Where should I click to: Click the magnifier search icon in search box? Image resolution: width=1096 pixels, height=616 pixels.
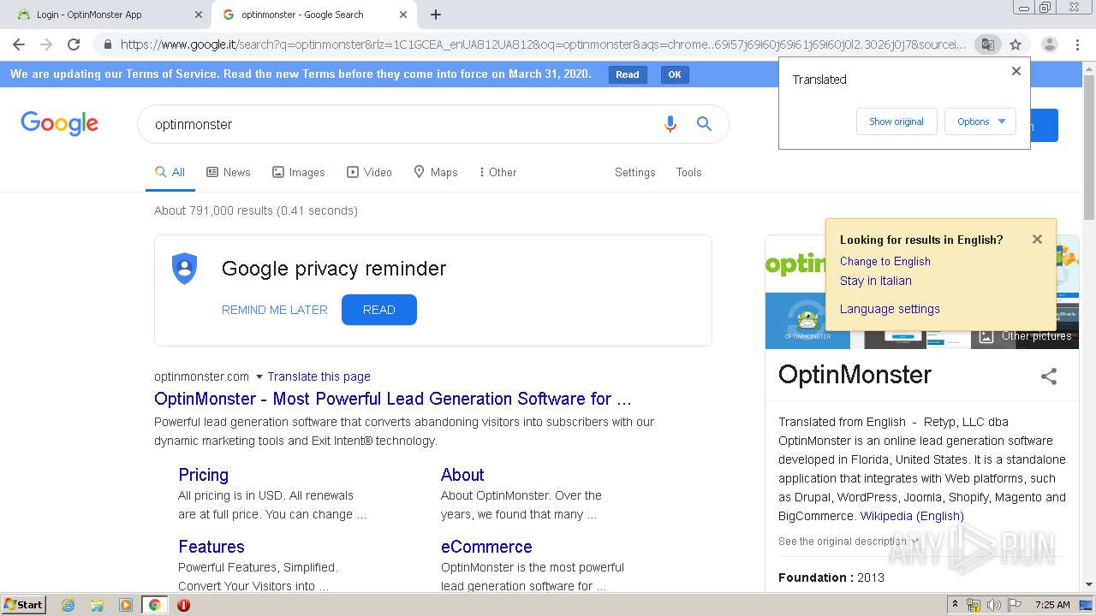704,124
